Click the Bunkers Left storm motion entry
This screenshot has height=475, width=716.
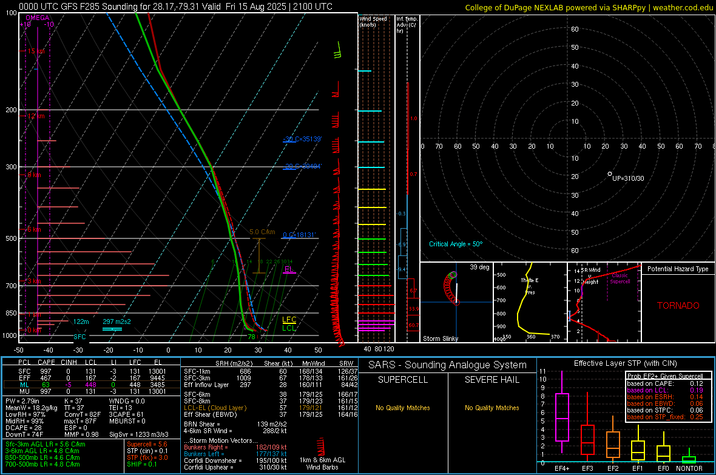(x=235, y=454)
